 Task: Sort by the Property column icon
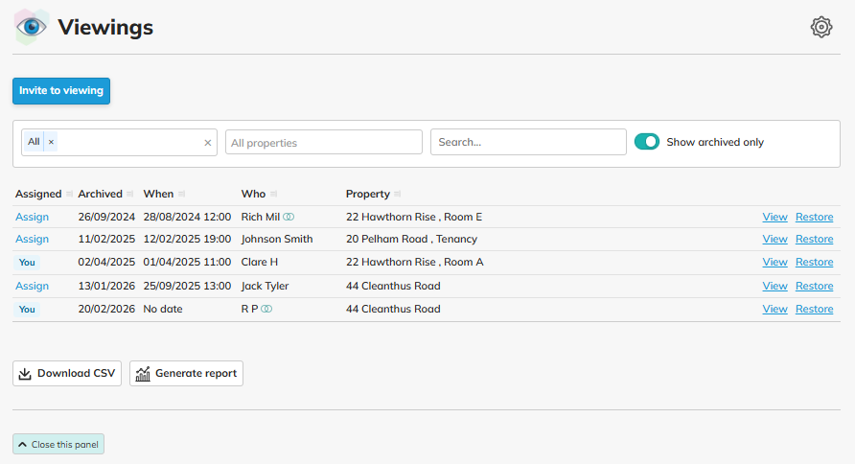[x=398, y=195]
